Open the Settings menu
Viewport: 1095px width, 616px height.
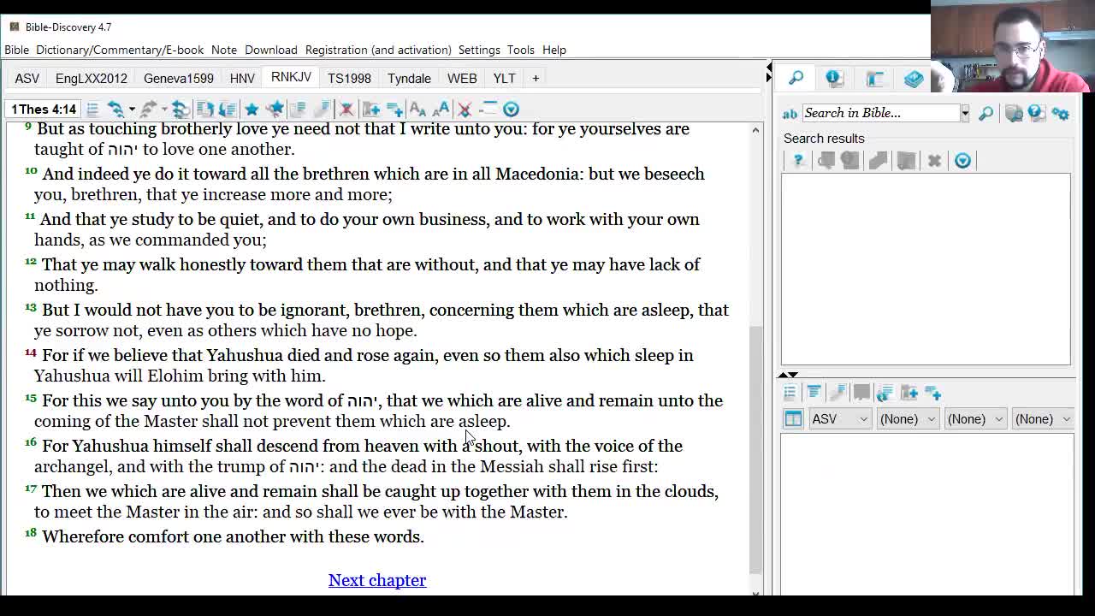pos(479,50)
